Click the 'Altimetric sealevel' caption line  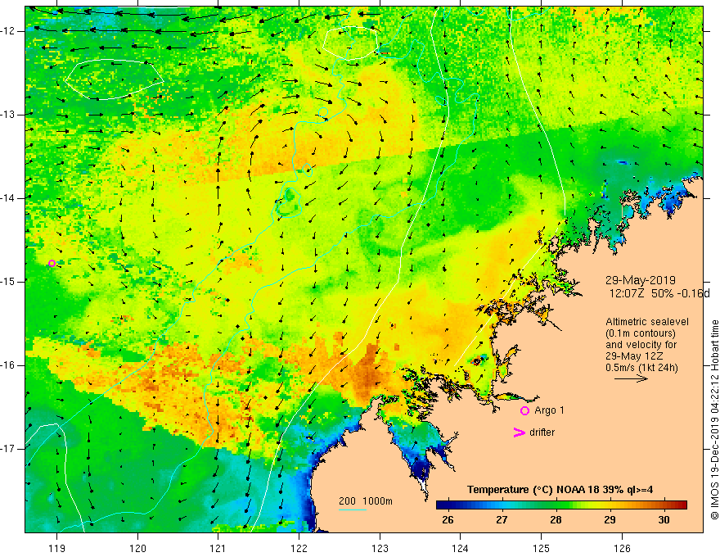[x=647, y=322]
